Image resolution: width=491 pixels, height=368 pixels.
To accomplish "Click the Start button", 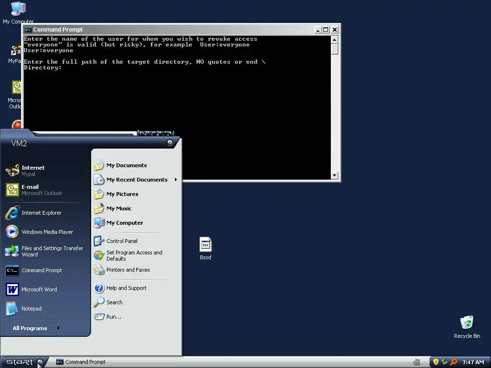I will point(24,362).
